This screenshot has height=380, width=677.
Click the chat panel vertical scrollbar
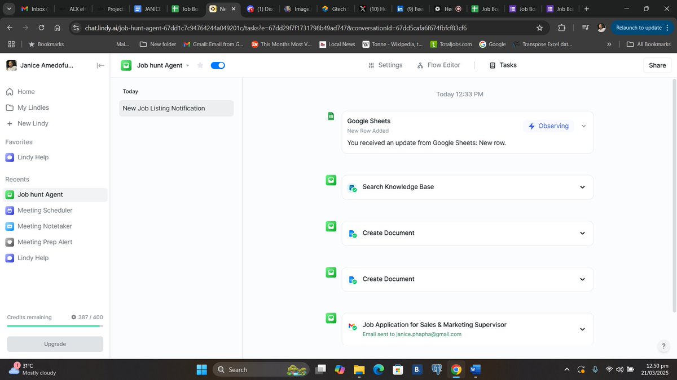coord(674,195)
